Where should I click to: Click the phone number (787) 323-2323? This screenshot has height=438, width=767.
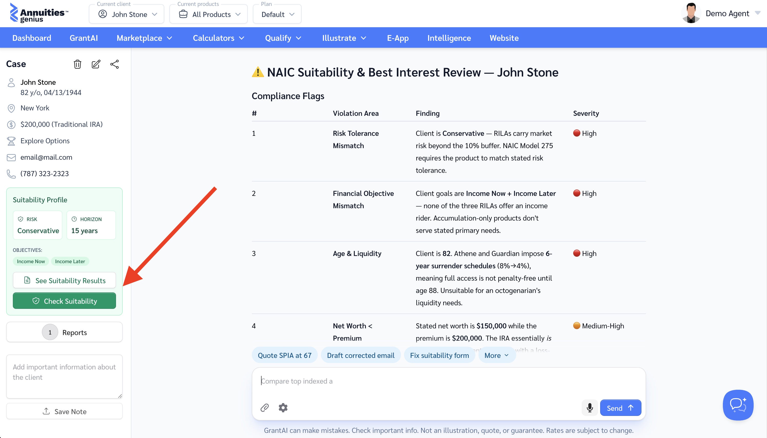(x=44, y=174)
